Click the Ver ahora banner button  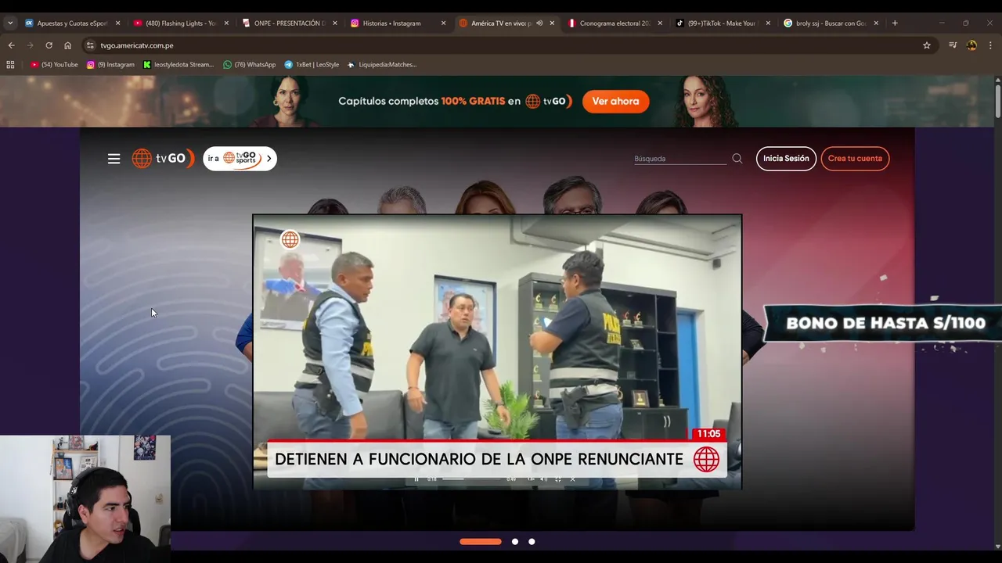click(615, 102)
